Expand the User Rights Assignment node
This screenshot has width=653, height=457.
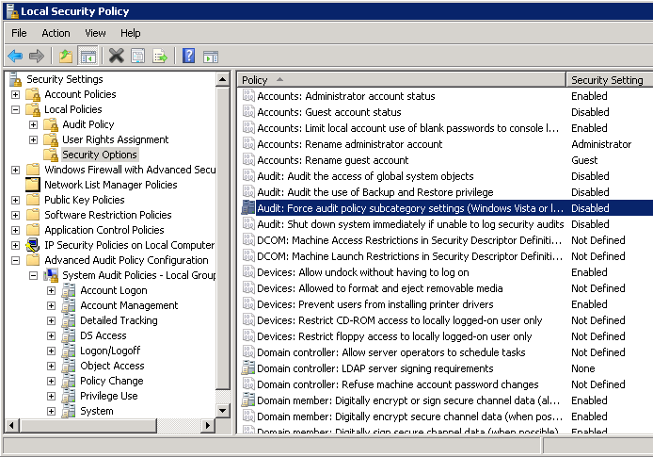[x=33, y=139]
